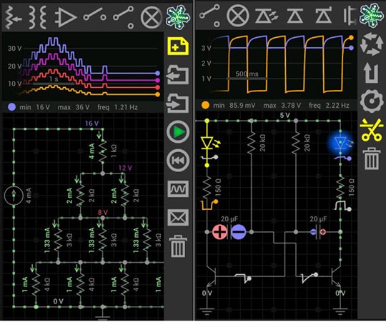Select the potentiometer component in left toolbar

(13, 18)
